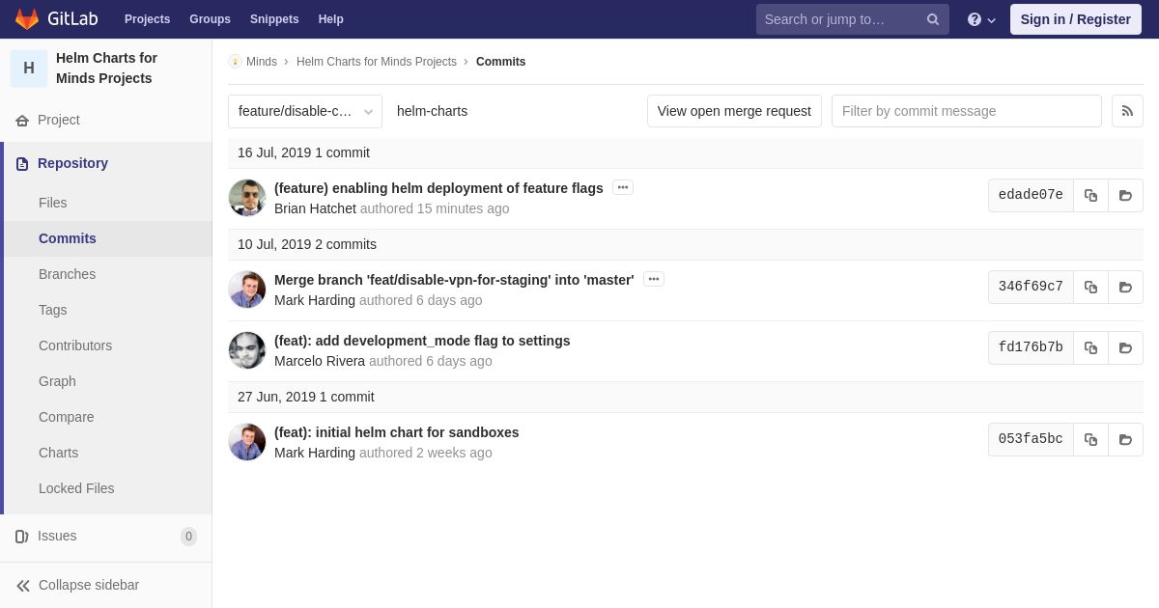Open commit 346f69c7 hash link

[x=1031, y=287]
